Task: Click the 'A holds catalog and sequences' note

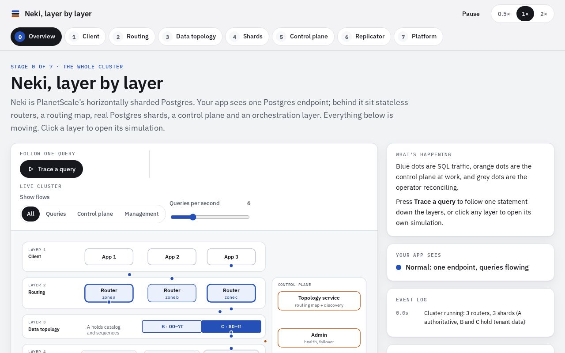Action: (x=104, y=330)
